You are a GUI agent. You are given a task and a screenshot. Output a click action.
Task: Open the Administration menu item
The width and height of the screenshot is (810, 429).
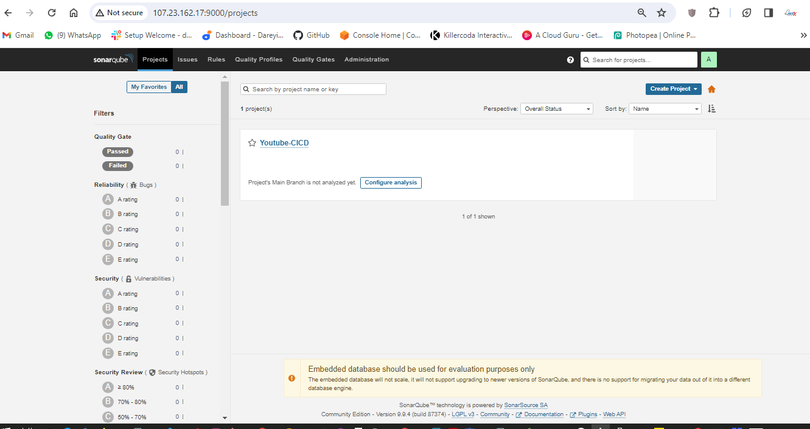pyautogui.click(x=366, y=60)
